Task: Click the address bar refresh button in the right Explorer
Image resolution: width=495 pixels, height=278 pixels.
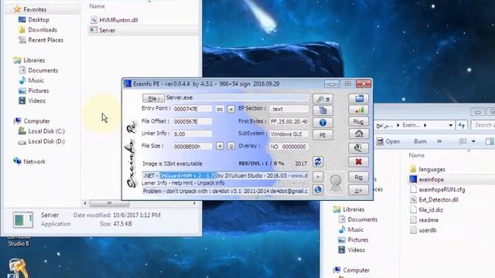Action: pos(462,125)
